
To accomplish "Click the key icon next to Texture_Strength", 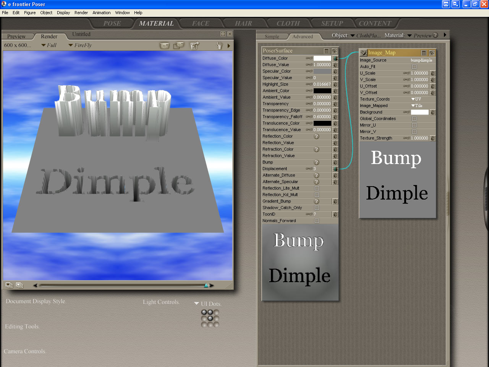I will [434, 138].
